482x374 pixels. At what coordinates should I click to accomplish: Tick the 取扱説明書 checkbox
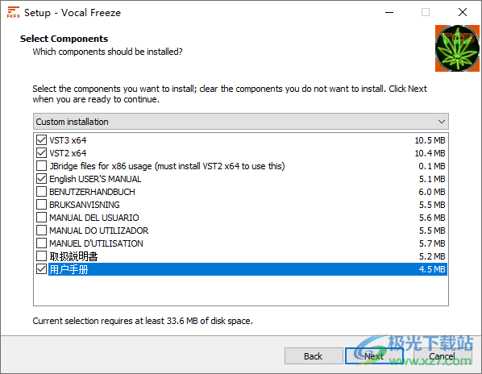(41, 256)
